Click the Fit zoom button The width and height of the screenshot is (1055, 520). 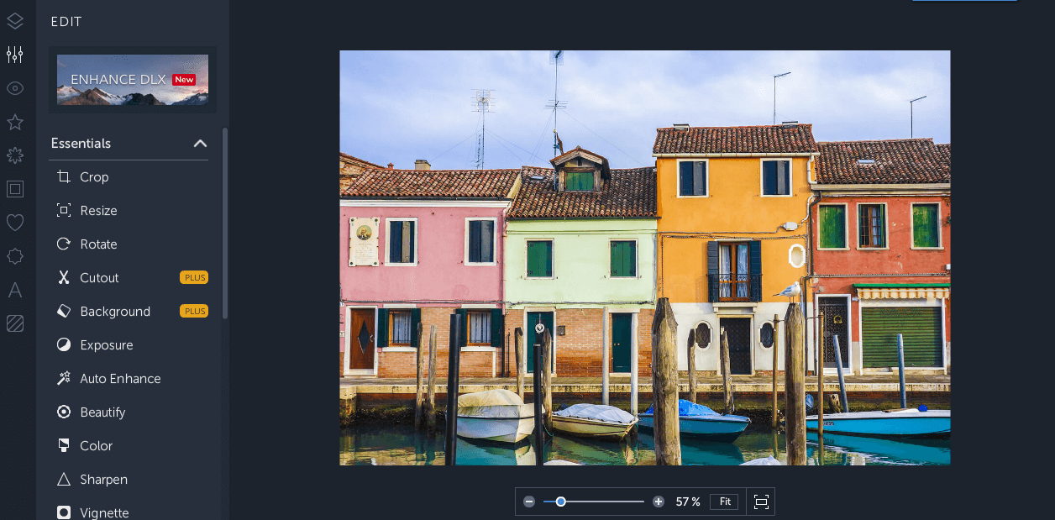point(724,502)
